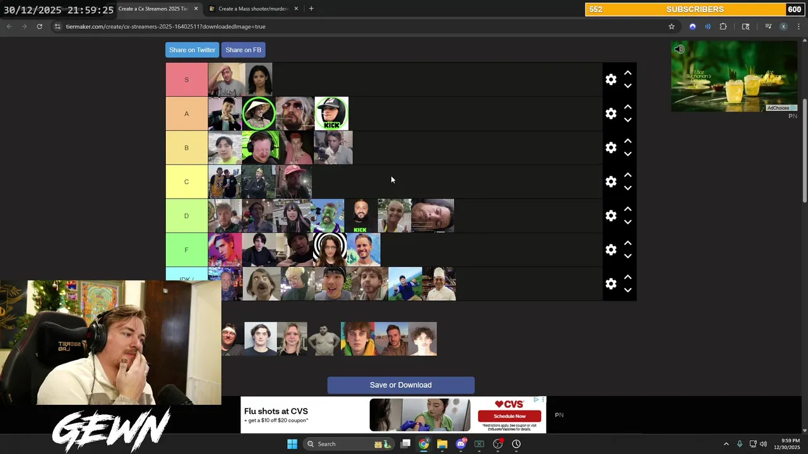Move the C tier row down

point(627,188)
